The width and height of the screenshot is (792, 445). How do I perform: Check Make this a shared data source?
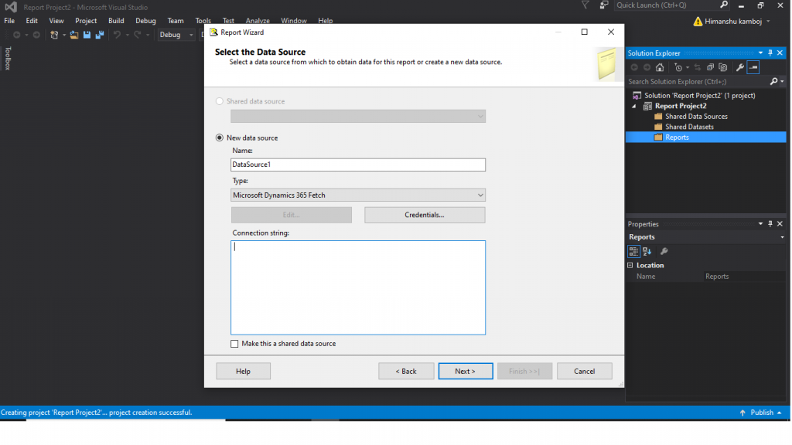click(x=234, y=344)
